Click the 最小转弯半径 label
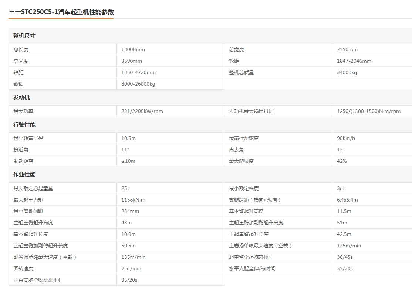This screenshot has height=288, width=412. pyautogui.click(x=28, y=138)
